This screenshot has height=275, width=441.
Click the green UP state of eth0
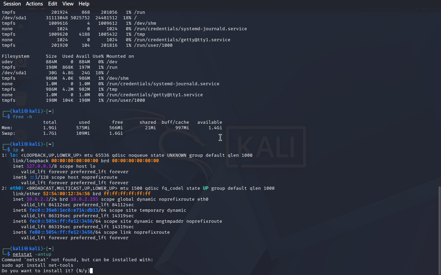205,188
